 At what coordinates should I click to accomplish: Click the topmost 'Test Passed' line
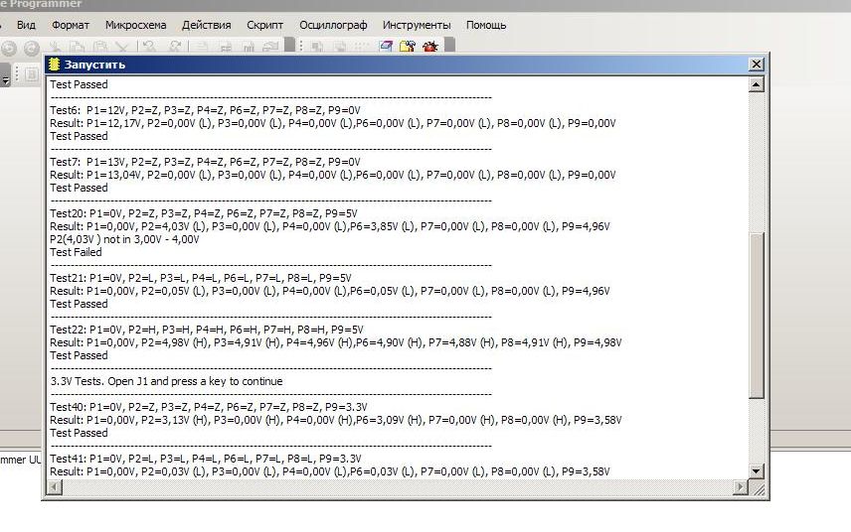(x=79, y=84)
